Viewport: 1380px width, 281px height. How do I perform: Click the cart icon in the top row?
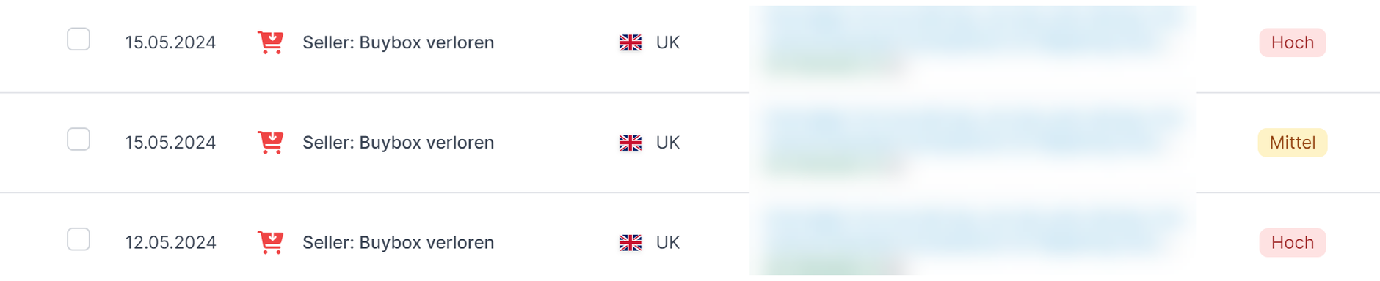(270, 42)
